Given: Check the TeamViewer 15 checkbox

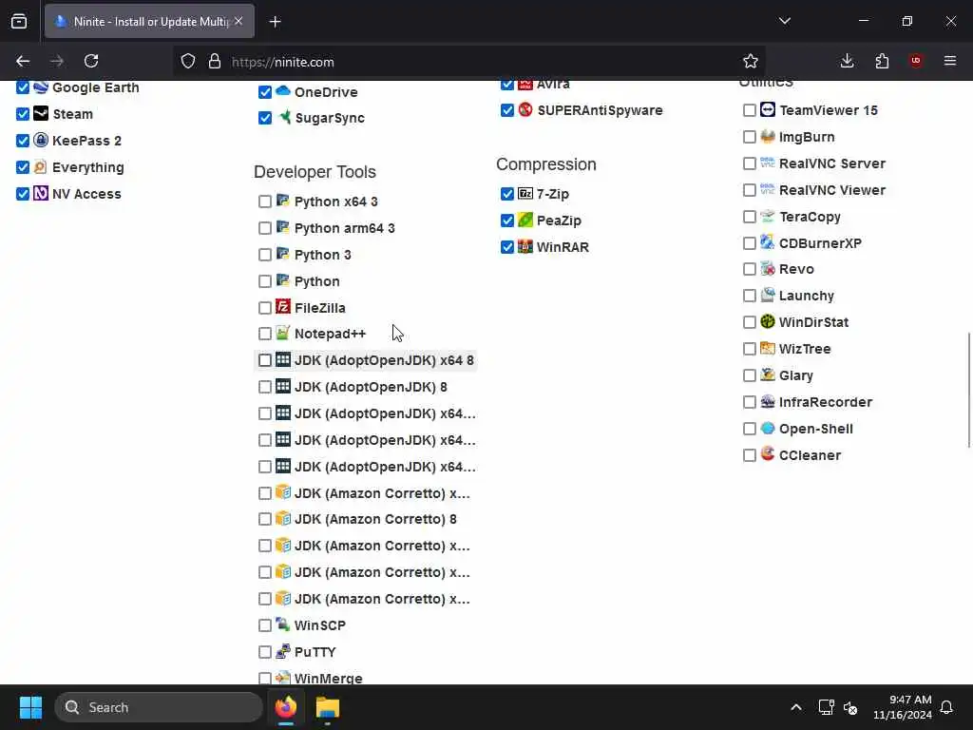Looking at the screenshot, I should [750, 110].
